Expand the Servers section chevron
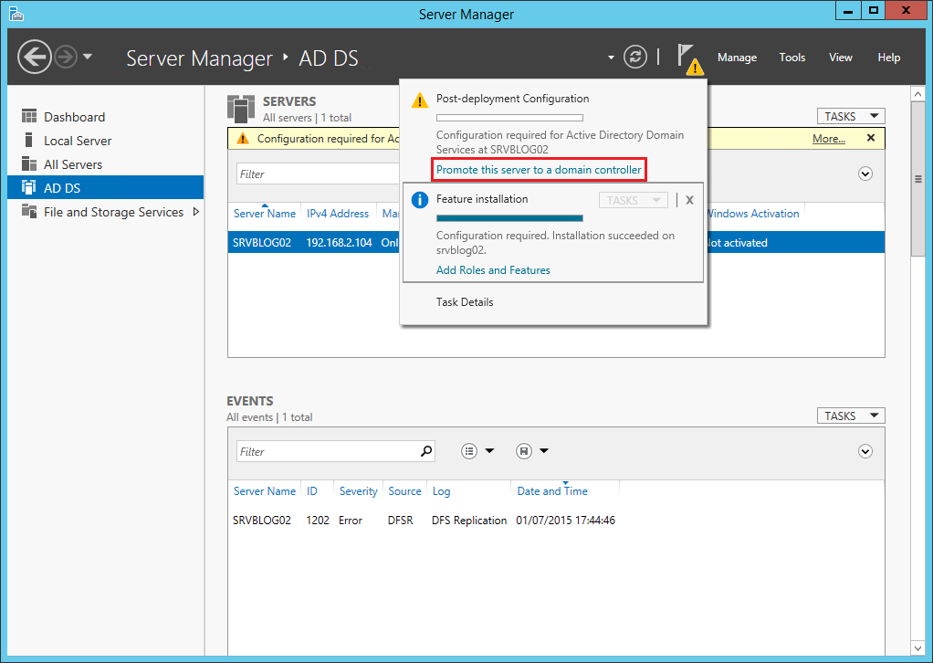The height and width of the screenshot is (663, 933). (x=865, y=174)
